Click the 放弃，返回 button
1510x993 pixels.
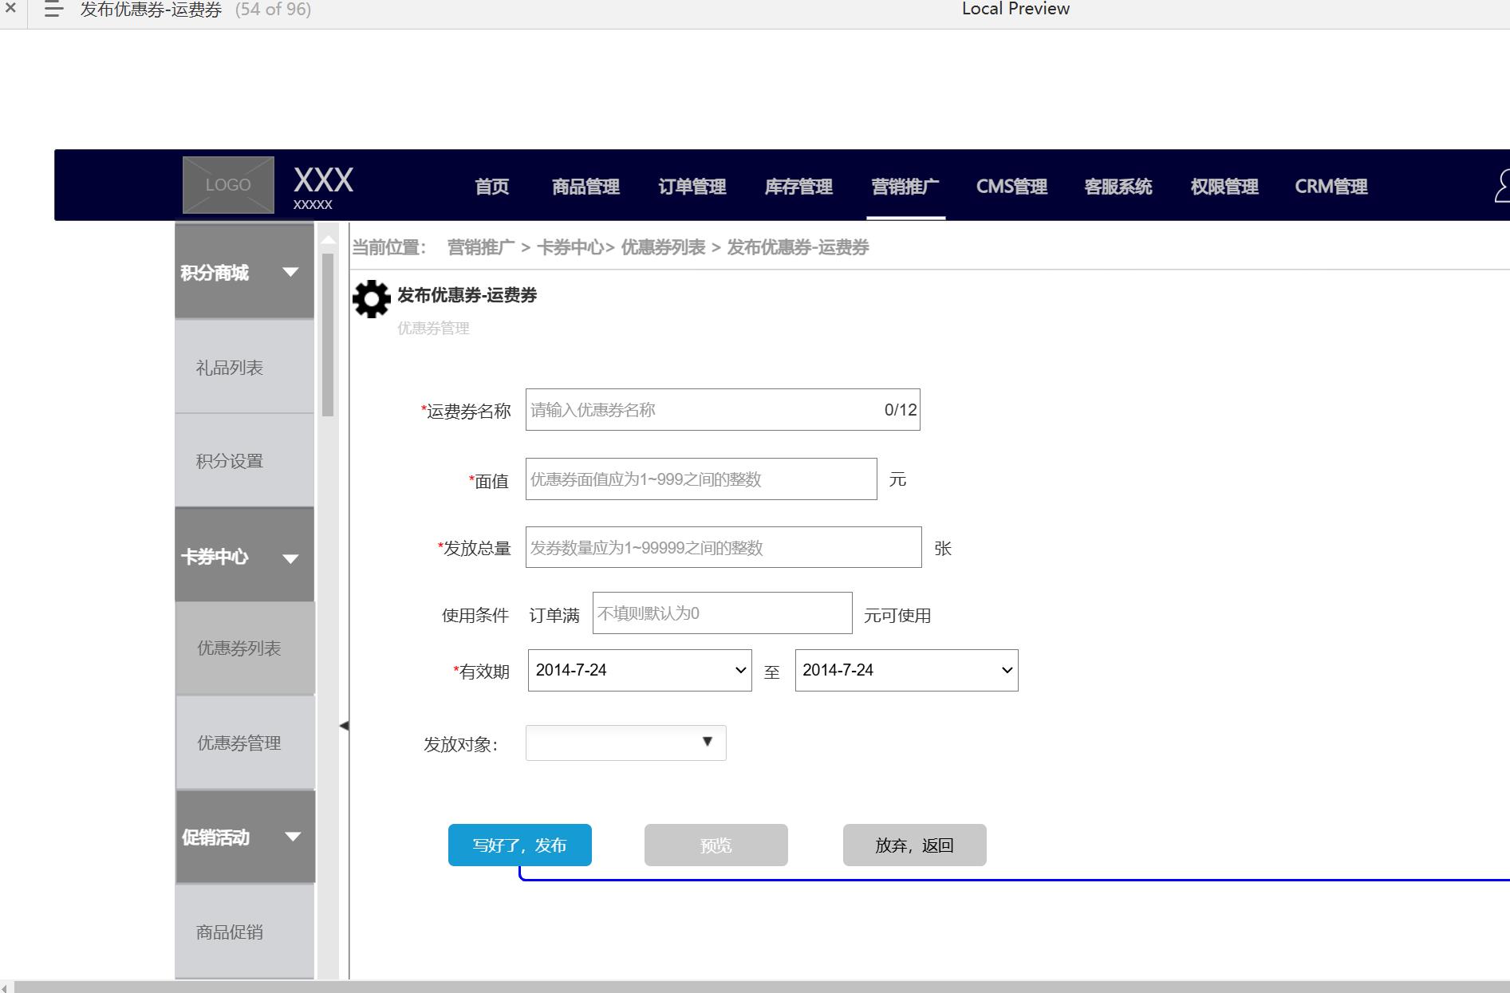coord(915,845)
